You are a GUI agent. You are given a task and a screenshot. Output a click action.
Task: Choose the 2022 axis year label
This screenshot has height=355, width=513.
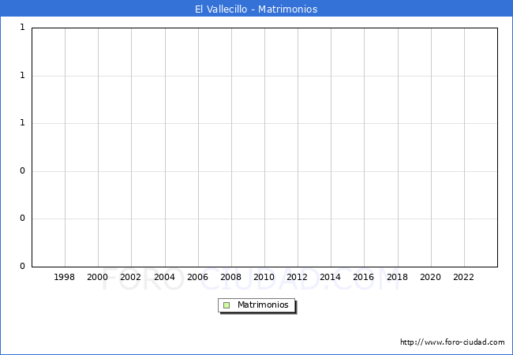(464, 278)
